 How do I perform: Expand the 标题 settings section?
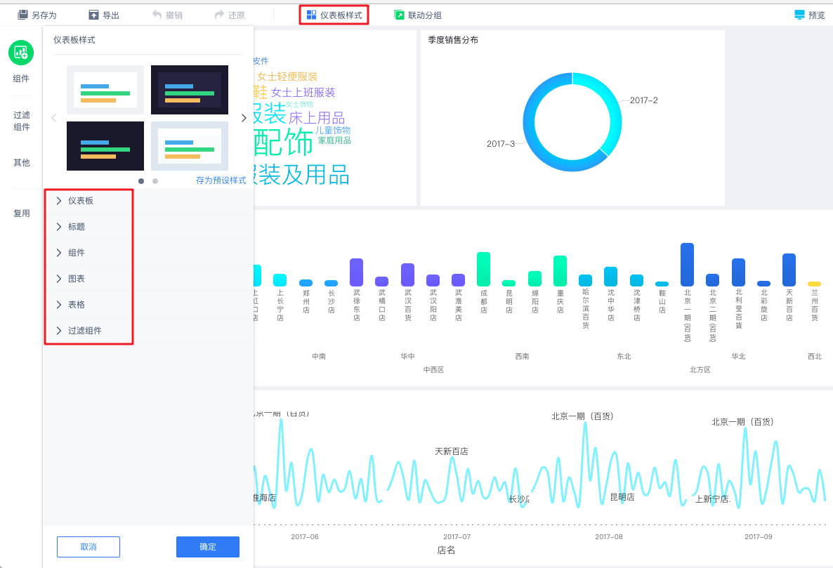[88, 227]
